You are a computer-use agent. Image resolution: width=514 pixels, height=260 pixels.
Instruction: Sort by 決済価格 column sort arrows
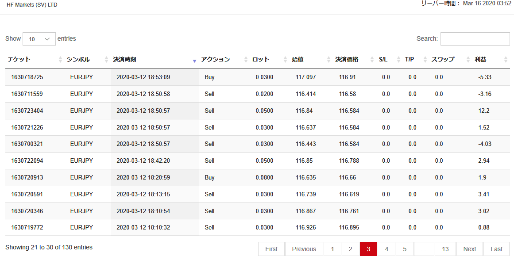point(372,60)
